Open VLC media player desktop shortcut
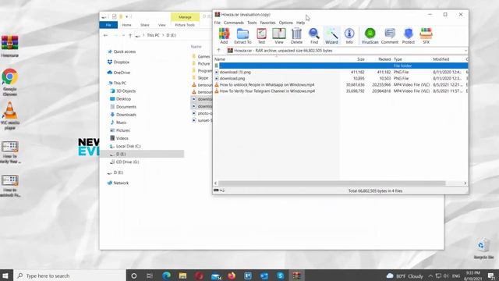Viewport: 499px width, 281px height. coord(9,116)
